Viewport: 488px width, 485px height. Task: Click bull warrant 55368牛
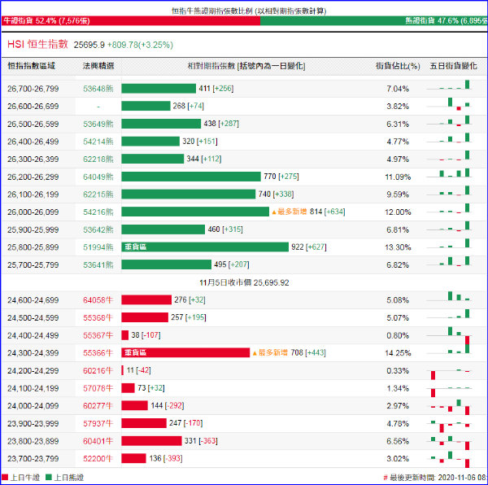click(98, 318)
